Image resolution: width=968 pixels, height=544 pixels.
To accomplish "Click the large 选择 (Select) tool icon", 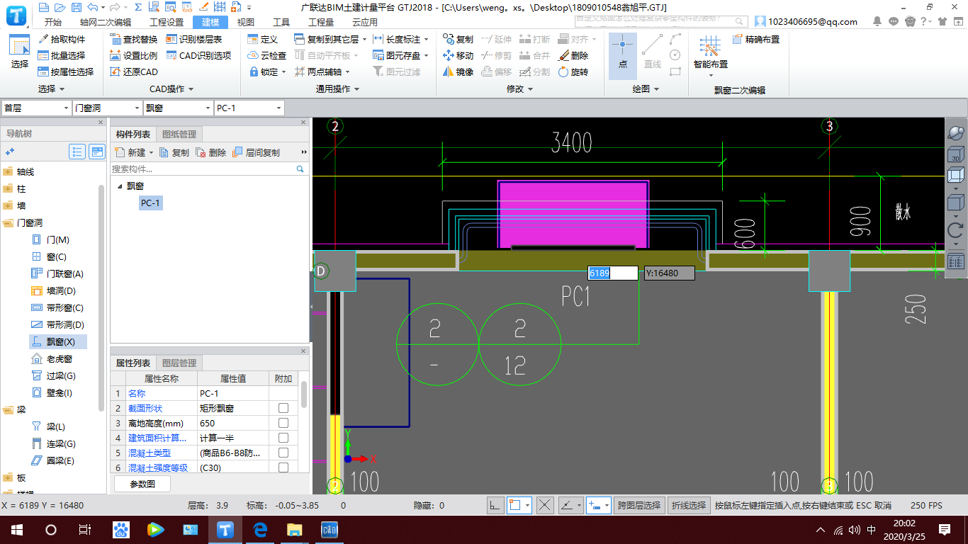I will pos(20,52).
